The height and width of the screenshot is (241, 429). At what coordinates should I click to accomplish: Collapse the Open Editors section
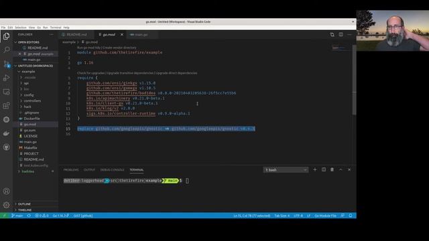point(29,42)
